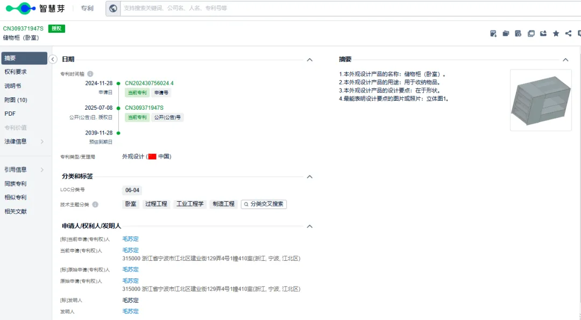
Task: Show info tooltip for 专利时间轴
Action: [90, 74]
